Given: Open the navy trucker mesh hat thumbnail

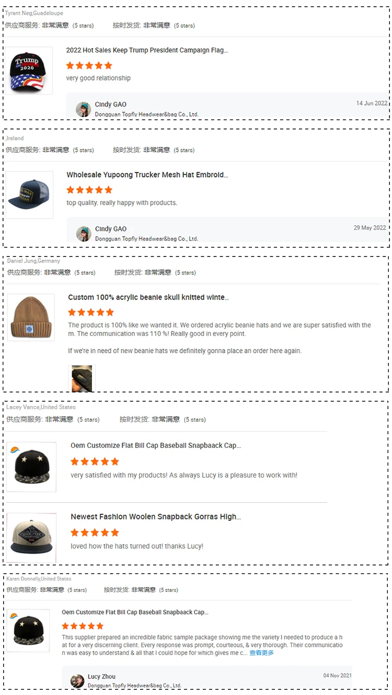Looking at the screenshot, I should click(x=30, y=195).
